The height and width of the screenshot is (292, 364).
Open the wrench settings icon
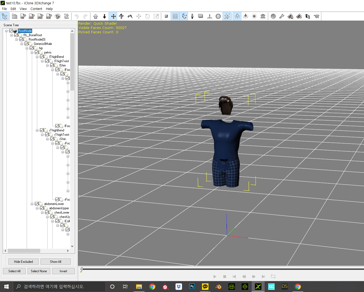[x=282, y=16]
